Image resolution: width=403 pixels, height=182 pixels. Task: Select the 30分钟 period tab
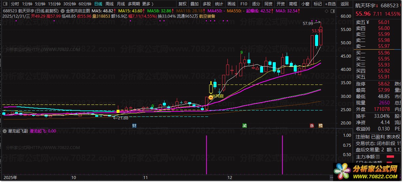tap(70, 4)
